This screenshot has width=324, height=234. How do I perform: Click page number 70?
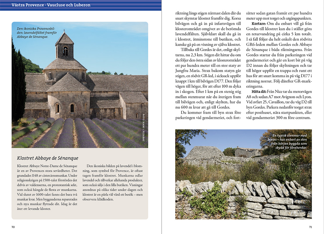(13, 227)
